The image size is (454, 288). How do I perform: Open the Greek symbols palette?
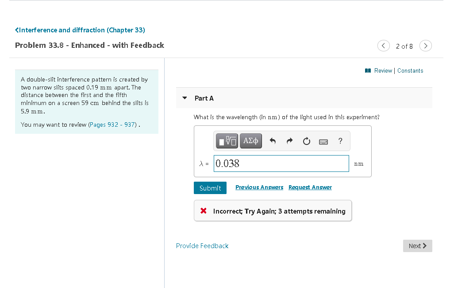click(251, 141)
